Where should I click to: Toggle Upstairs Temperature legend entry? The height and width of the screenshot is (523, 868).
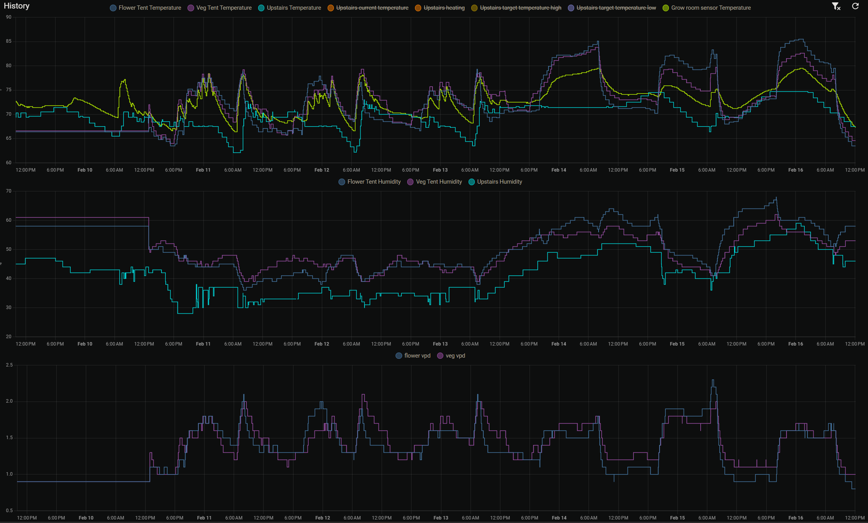(x=293, y=8)
